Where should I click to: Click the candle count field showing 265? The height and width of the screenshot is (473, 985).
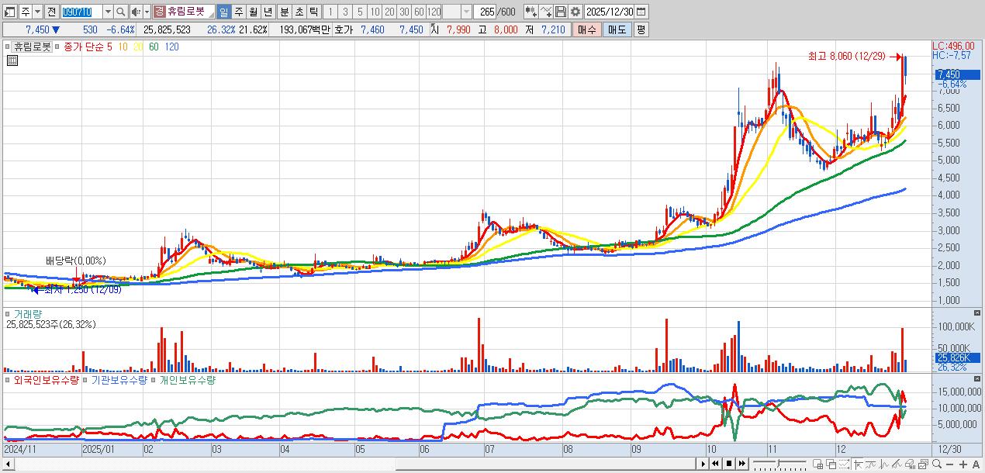pos(485,12)
